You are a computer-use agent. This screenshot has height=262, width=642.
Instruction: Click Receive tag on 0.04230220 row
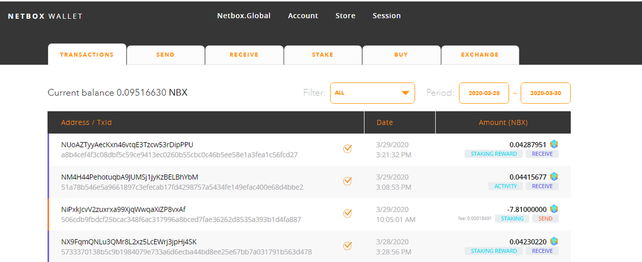point(542,251)
